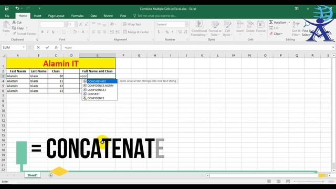Open the File tab

(7, 16)
